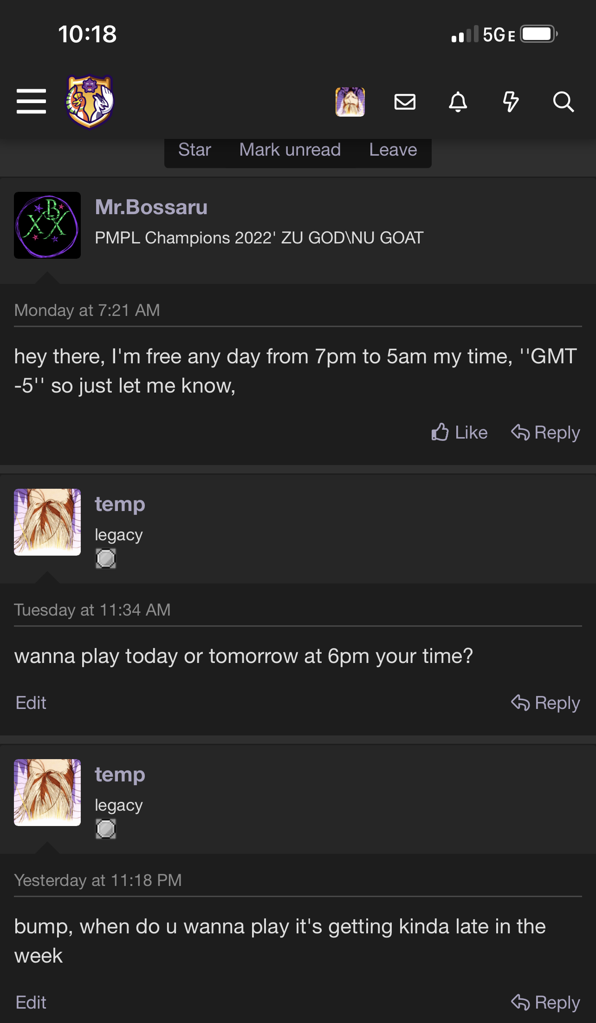This screenshot has width=596, height=1023.
Task: Open the conversations envelope icon
Action: click(x=405, y=101)
